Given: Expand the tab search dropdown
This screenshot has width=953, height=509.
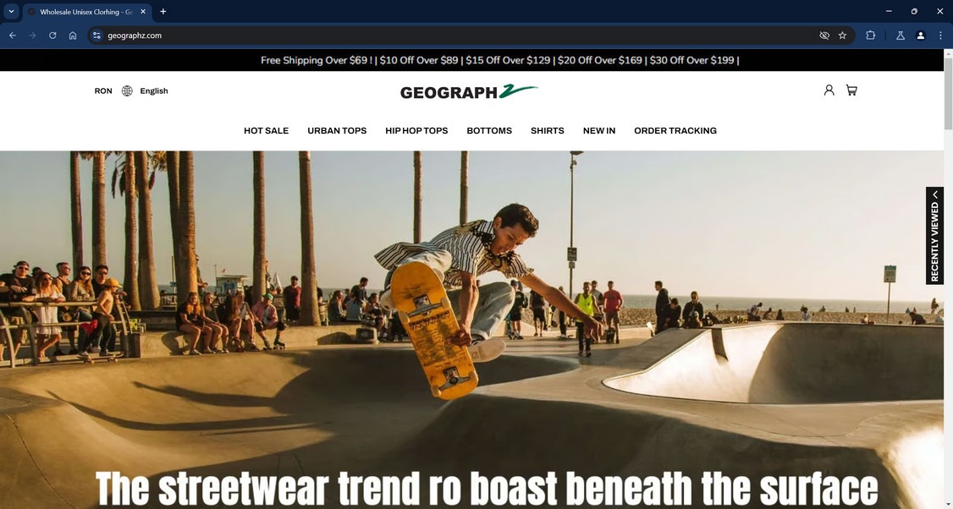Looking at the screenshot, I should pyautogui.click(x=11, y=11).
